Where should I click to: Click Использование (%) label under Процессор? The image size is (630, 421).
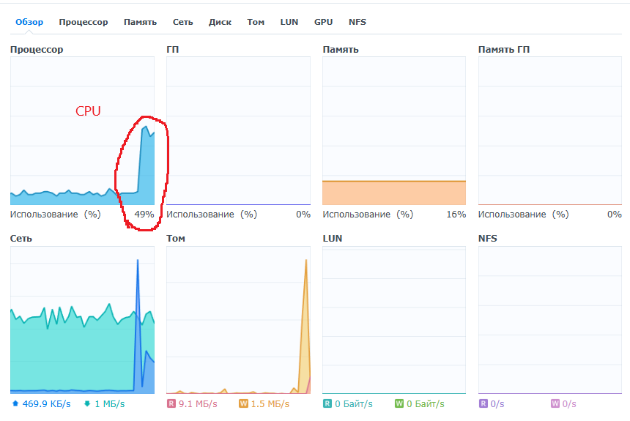click(x=56, y=215)
